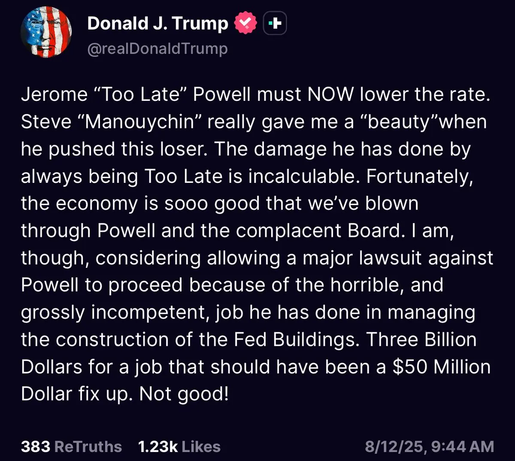Visit the @realDonaldTrump handle

(x=158, y=49)
